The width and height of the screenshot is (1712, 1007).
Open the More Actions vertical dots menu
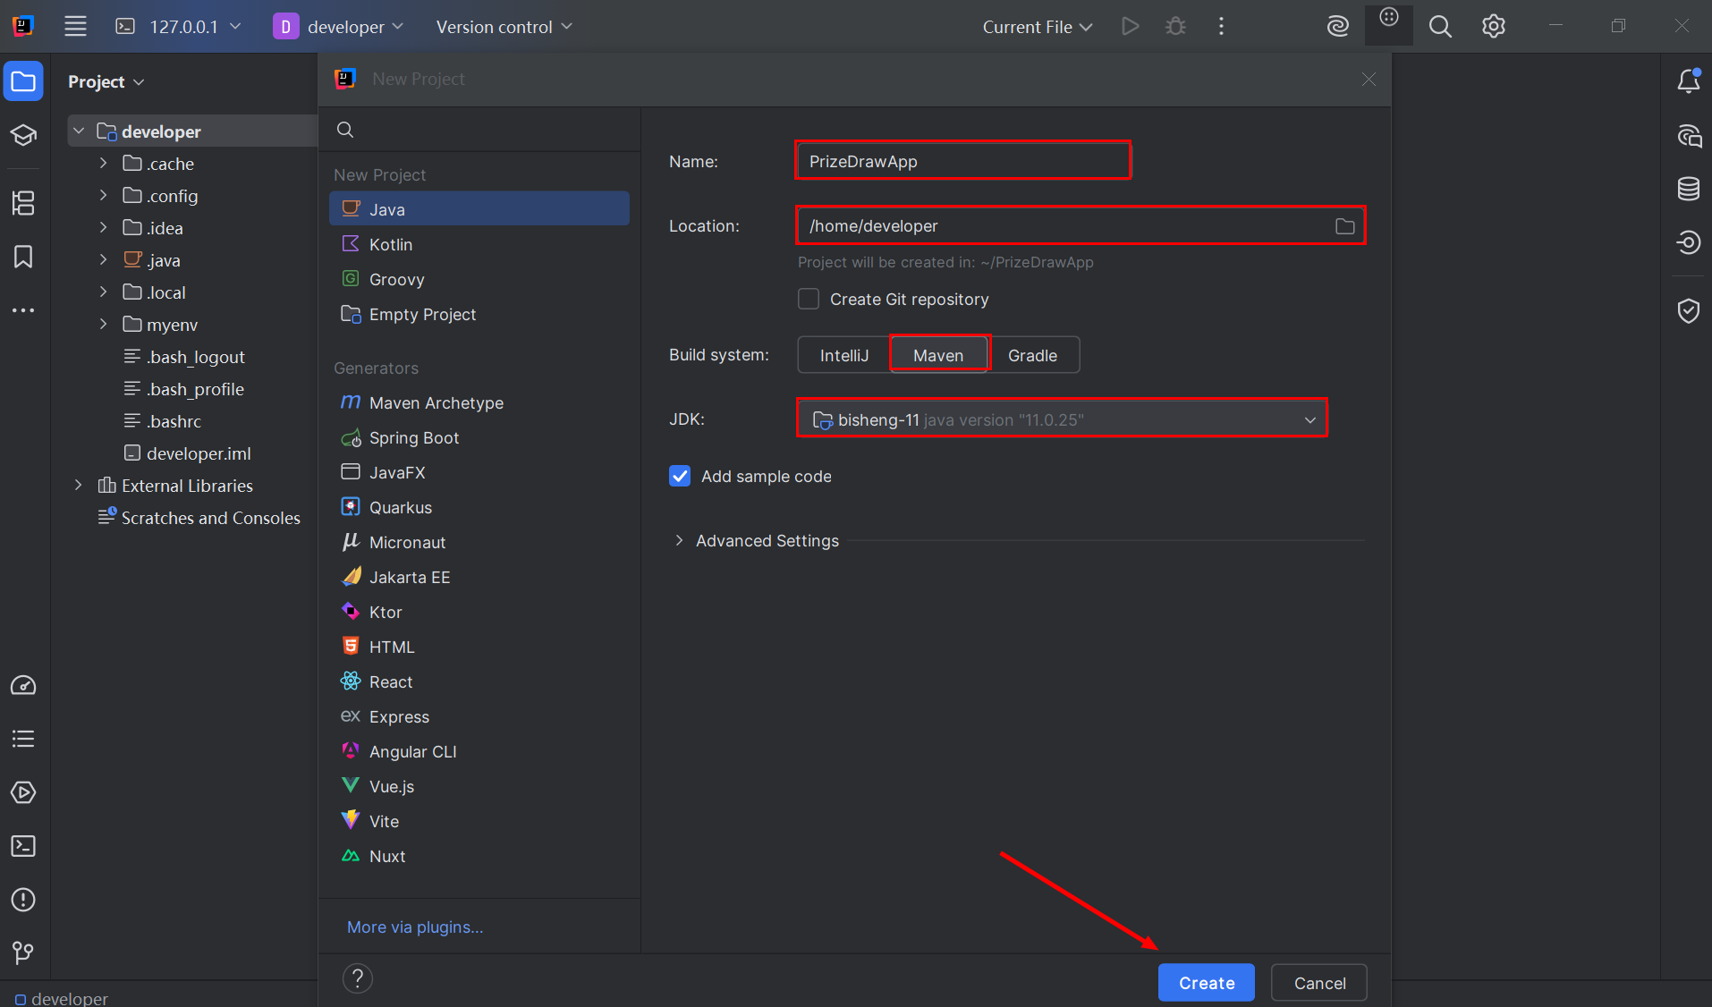[1221, 27]
